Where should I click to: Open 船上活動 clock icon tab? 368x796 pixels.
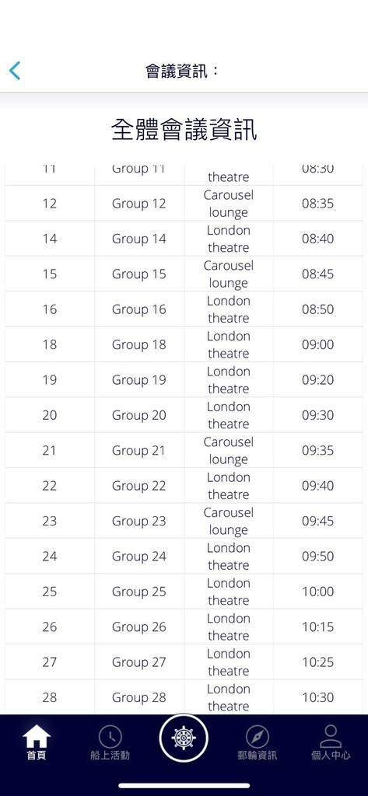(x=110, y=742)
